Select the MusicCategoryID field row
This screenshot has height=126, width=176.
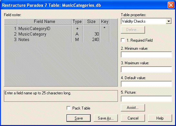point(57,28)
